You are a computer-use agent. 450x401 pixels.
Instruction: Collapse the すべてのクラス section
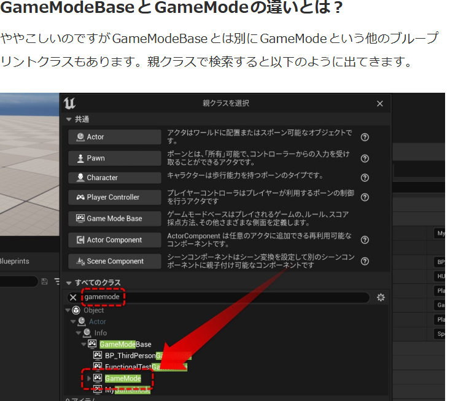pos(69,283)
